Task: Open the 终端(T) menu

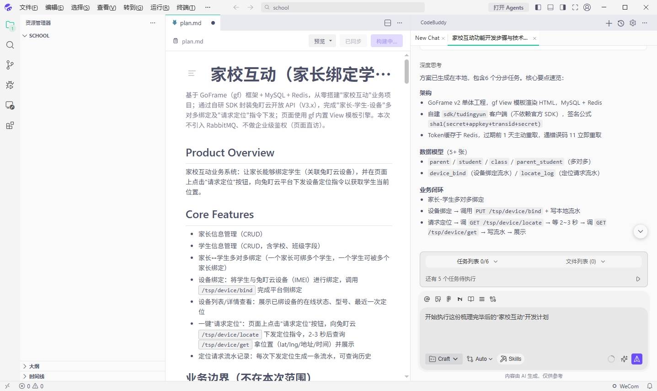Action: (x=186, y=7)
